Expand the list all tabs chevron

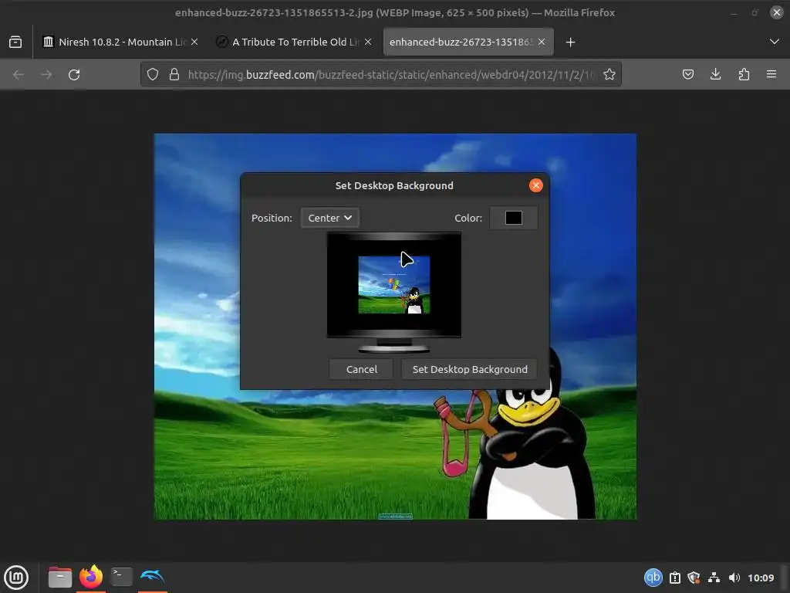[x=775, y=42]
